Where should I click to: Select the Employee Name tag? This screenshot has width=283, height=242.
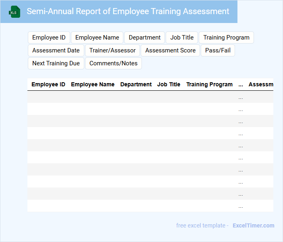point(97,38)
